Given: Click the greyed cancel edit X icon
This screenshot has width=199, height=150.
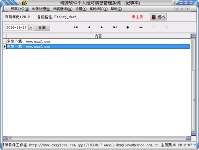Looking at the screenshot, I should 167,27.
